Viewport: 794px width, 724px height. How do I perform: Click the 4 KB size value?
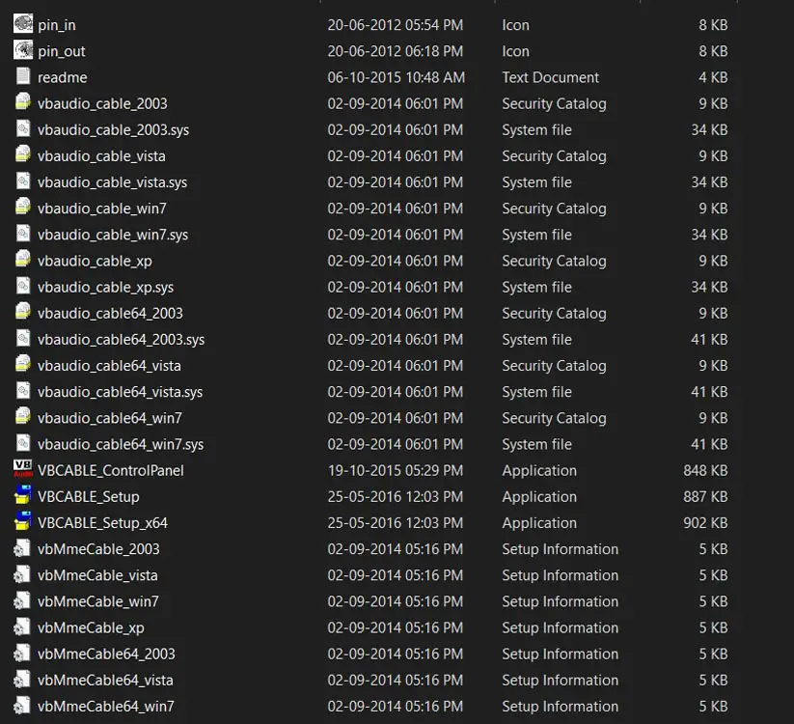click(x=713, y=77)
